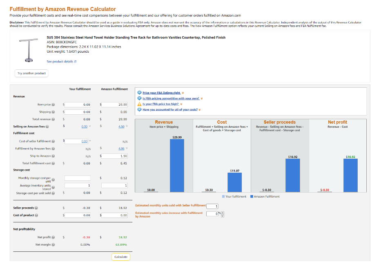This screenshot has width=381, height=271.
Task: Click the Net profit bar labeled $18.92
Action: click(x=350, y=175)
